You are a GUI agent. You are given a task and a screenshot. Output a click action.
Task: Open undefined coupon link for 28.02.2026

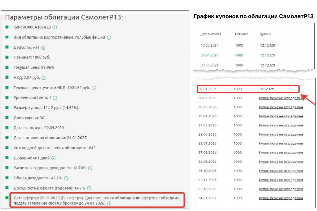(x=281, y=98)
